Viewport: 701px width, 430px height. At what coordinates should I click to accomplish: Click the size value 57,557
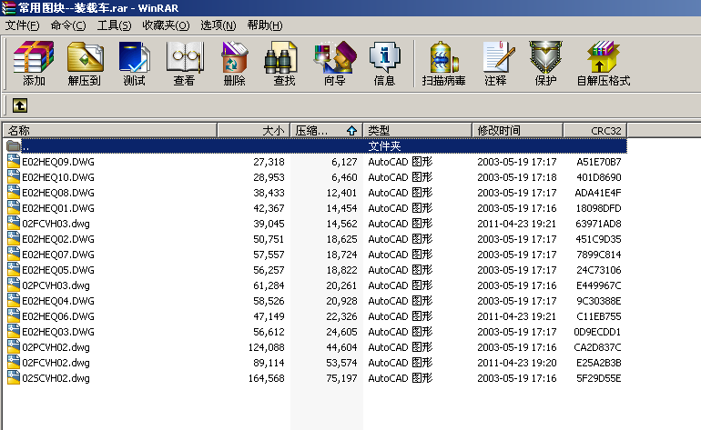(x=269, y=255)
